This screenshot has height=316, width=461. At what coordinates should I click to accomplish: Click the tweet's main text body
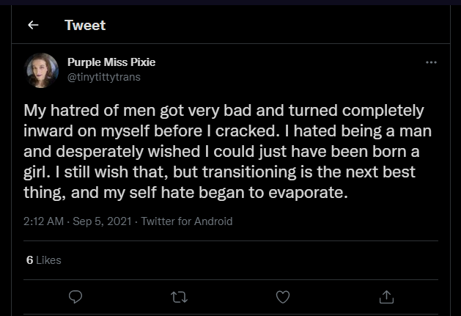224,152
